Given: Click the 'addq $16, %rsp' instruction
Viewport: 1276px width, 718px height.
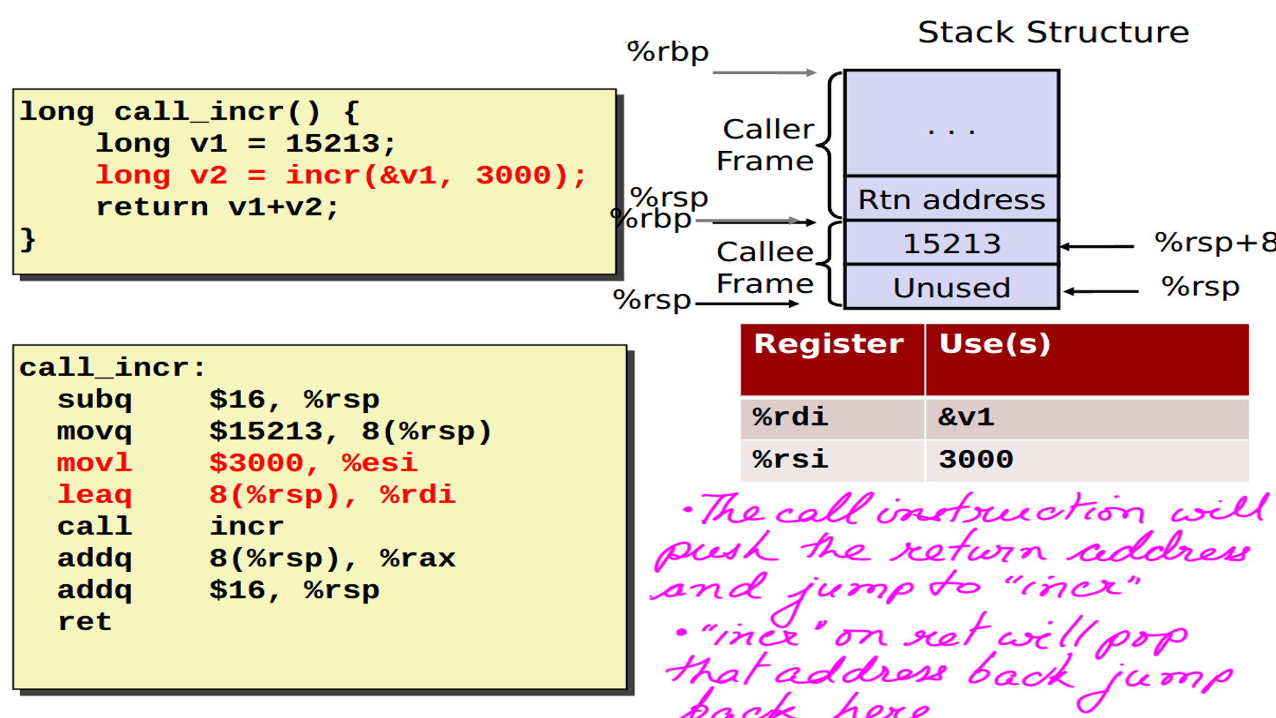Looking at the screenshot, I should 218,590.
